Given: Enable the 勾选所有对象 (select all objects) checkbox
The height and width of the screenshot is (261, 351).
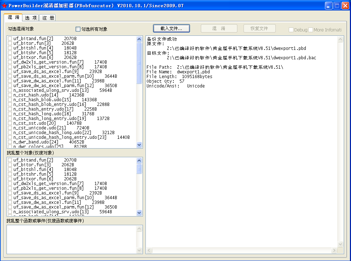Looking at the screenshot, I should (78, 29).
